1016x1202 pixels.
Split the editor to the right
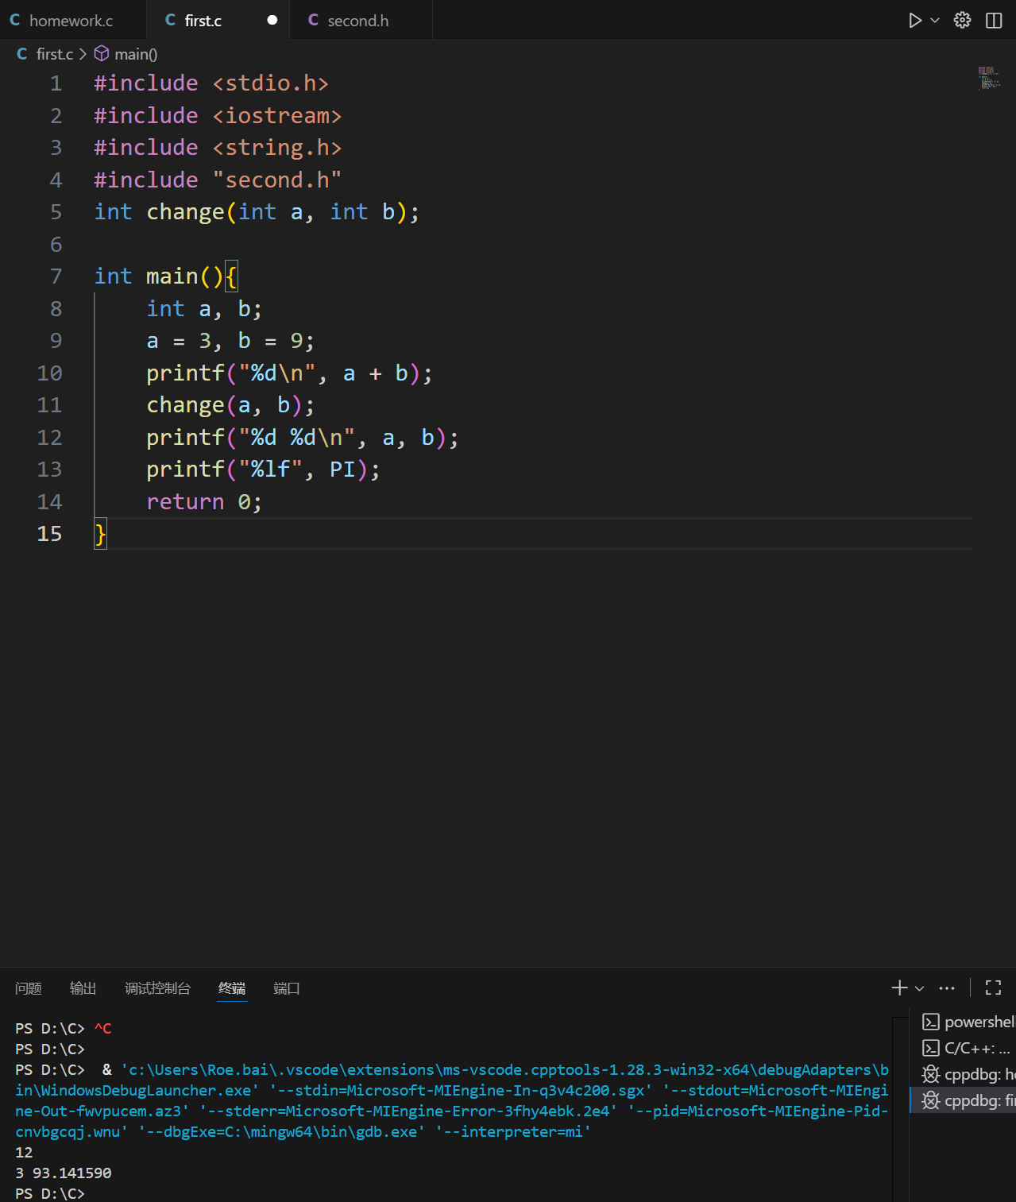pyautogui.click(x=994, y=21)
